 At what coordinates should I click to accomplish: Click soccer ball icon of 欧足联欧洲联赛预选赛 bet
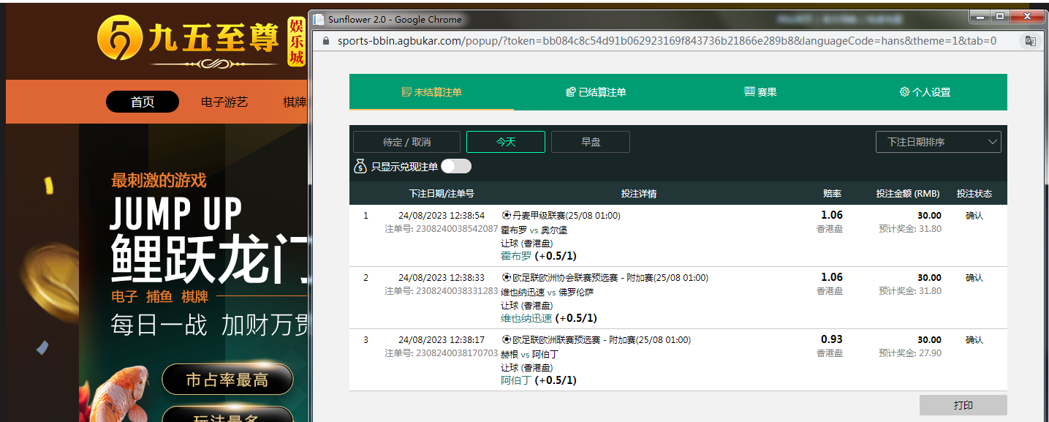click(507, 340)
